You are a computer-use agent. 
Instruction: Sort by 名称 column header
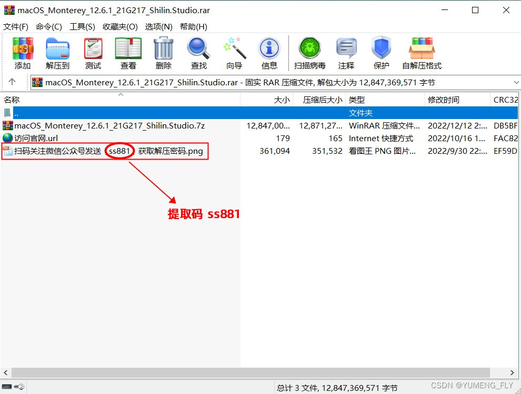(121, 100)
